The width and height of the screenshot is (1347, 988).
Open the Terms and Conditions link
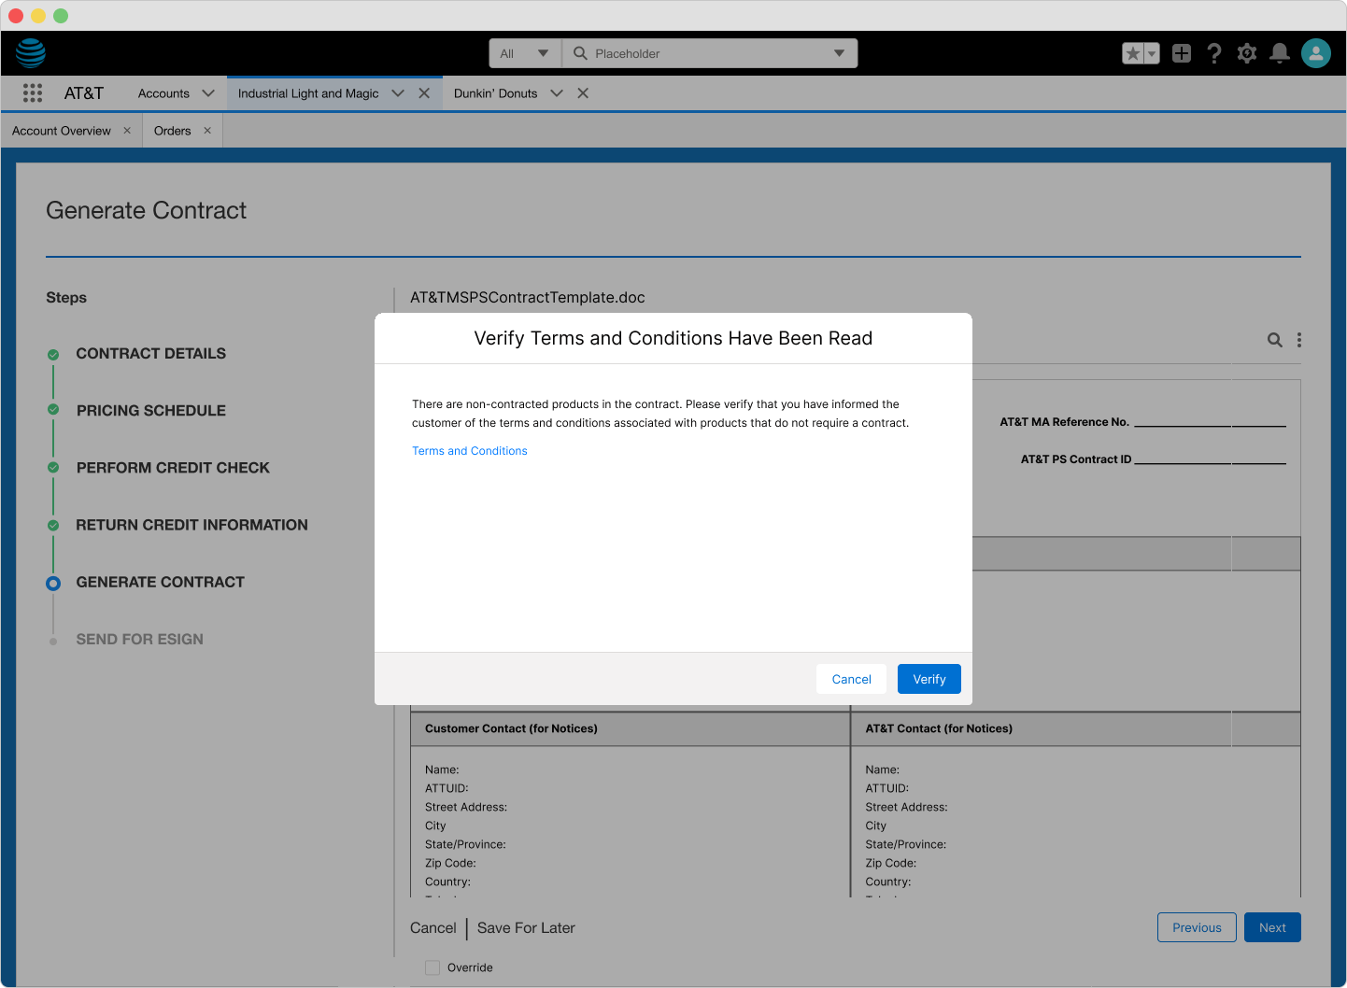click(x=470, y=451)
